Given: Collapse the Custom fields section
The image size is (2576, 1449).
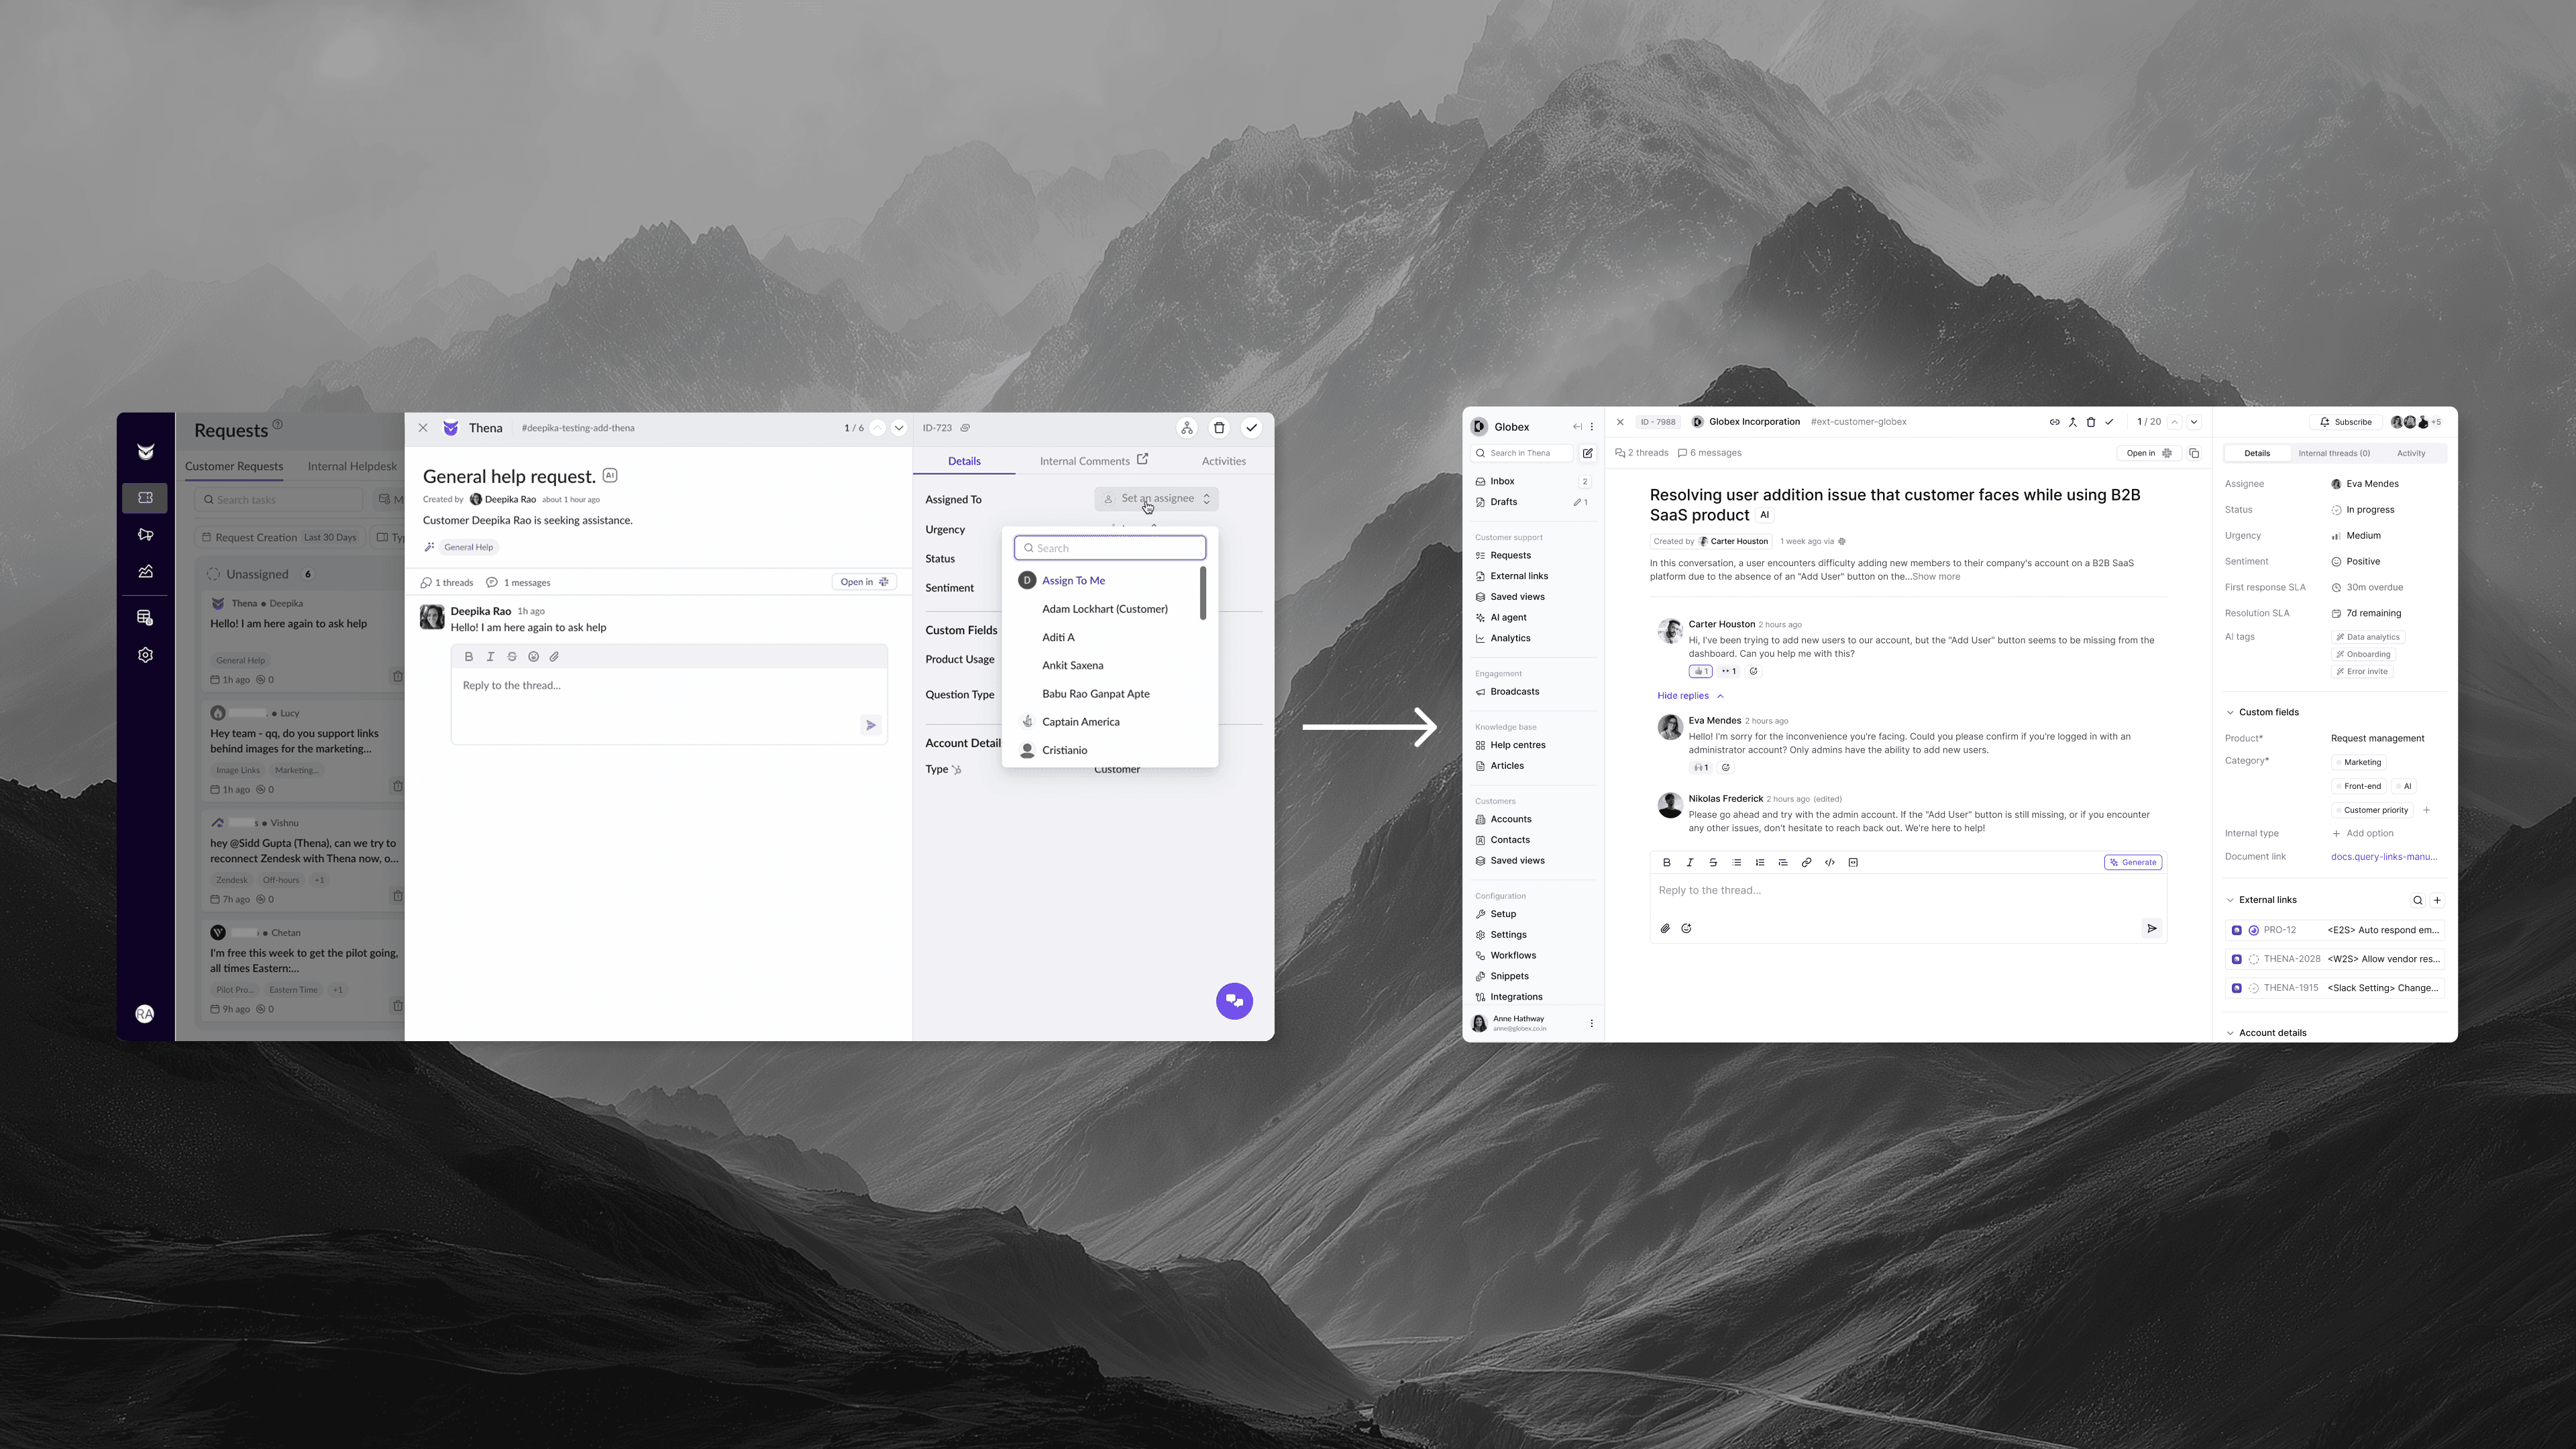Looking at the screenshot, I should [x=2230, y=712].
